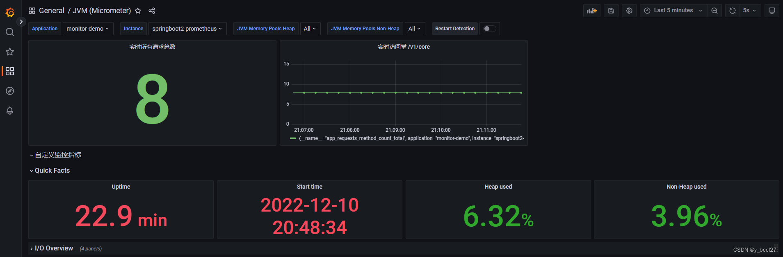Viewport: 783px width, 257px height.
Task: Open the JVM Memory Pools Heap dropdown
Action: pos(310,29)
